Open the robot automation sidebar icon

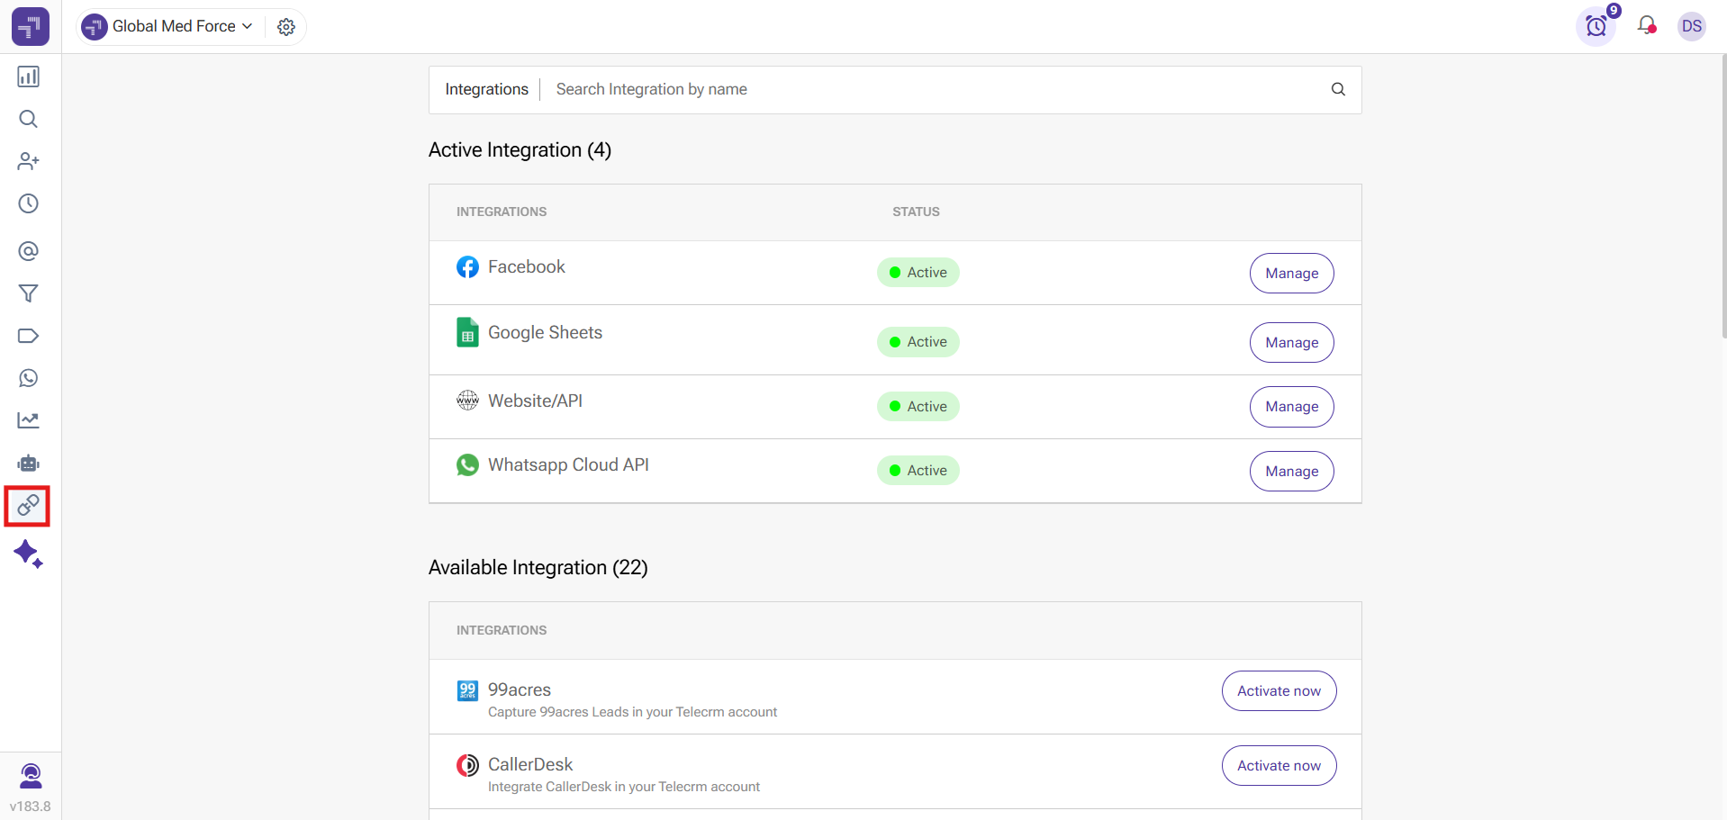click(29, 463)
